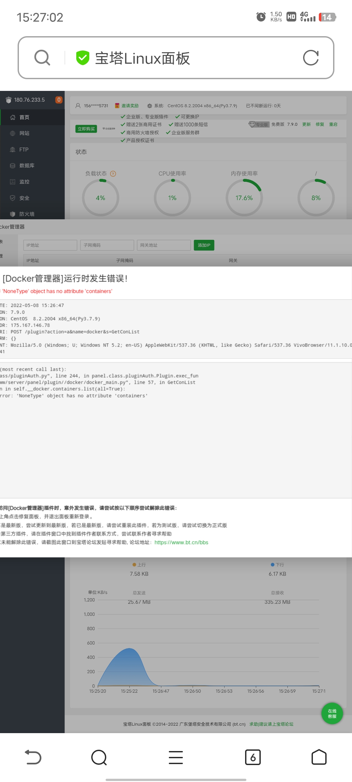352x782 pixels.
Task: Click the 添加IP button
Action: point(204,245)
